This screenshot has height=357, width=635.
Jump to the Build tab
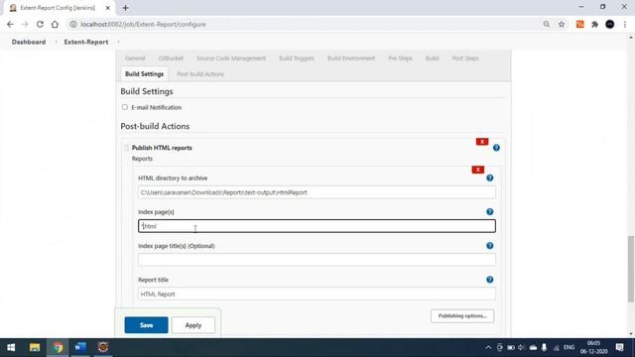(432, 59)
